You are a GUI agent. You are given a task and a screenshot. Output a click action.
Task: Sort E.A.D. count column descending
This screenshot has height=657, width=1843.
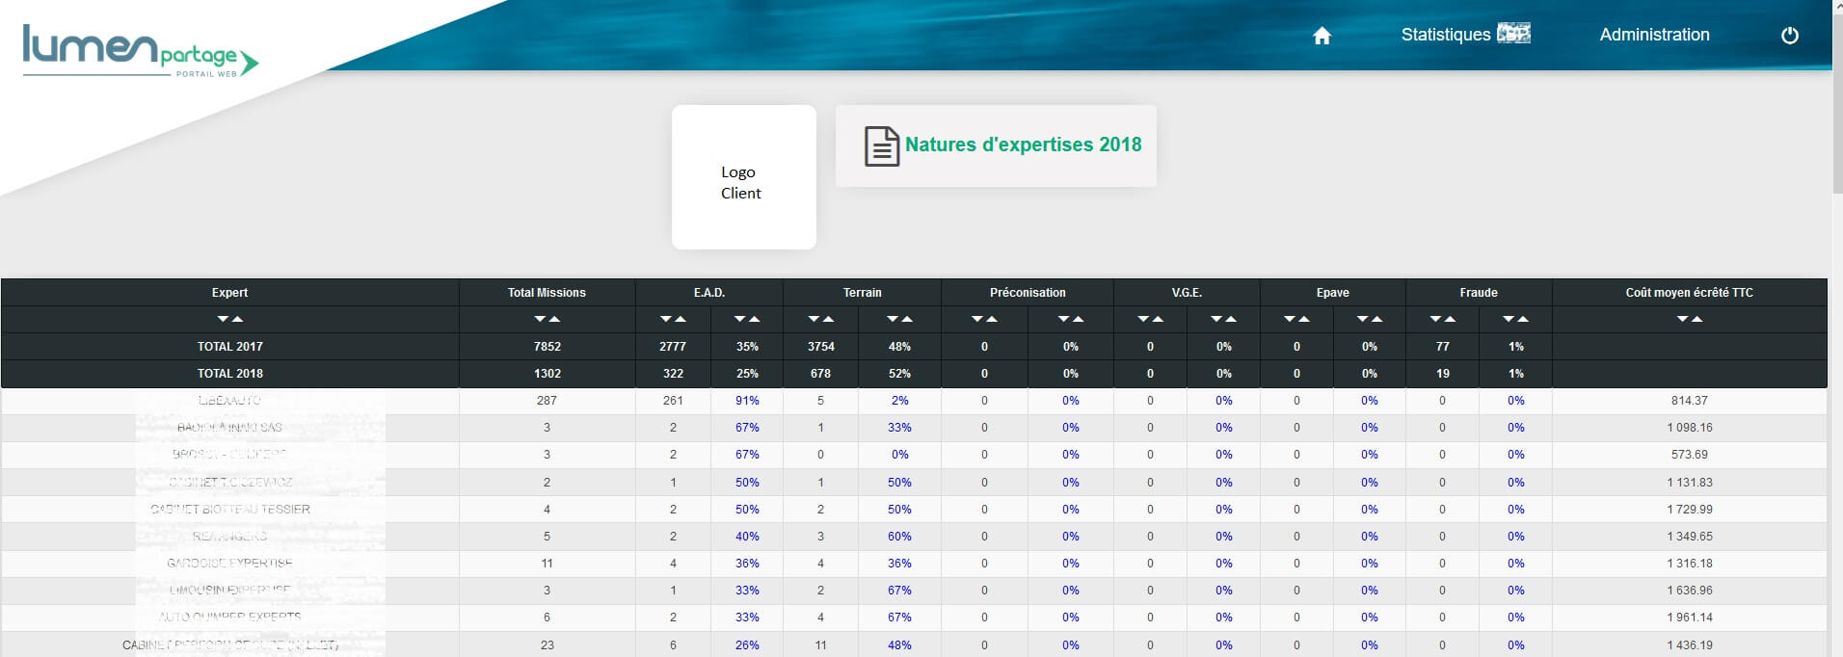click(x=666, y=319)
